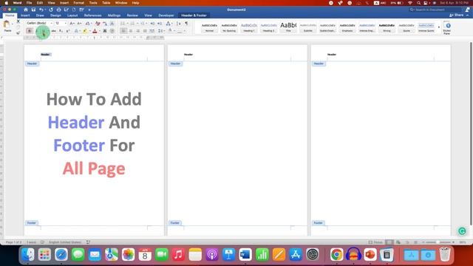
Task: Toggle Align Left paragraph button
Action: tap(123, 31)
